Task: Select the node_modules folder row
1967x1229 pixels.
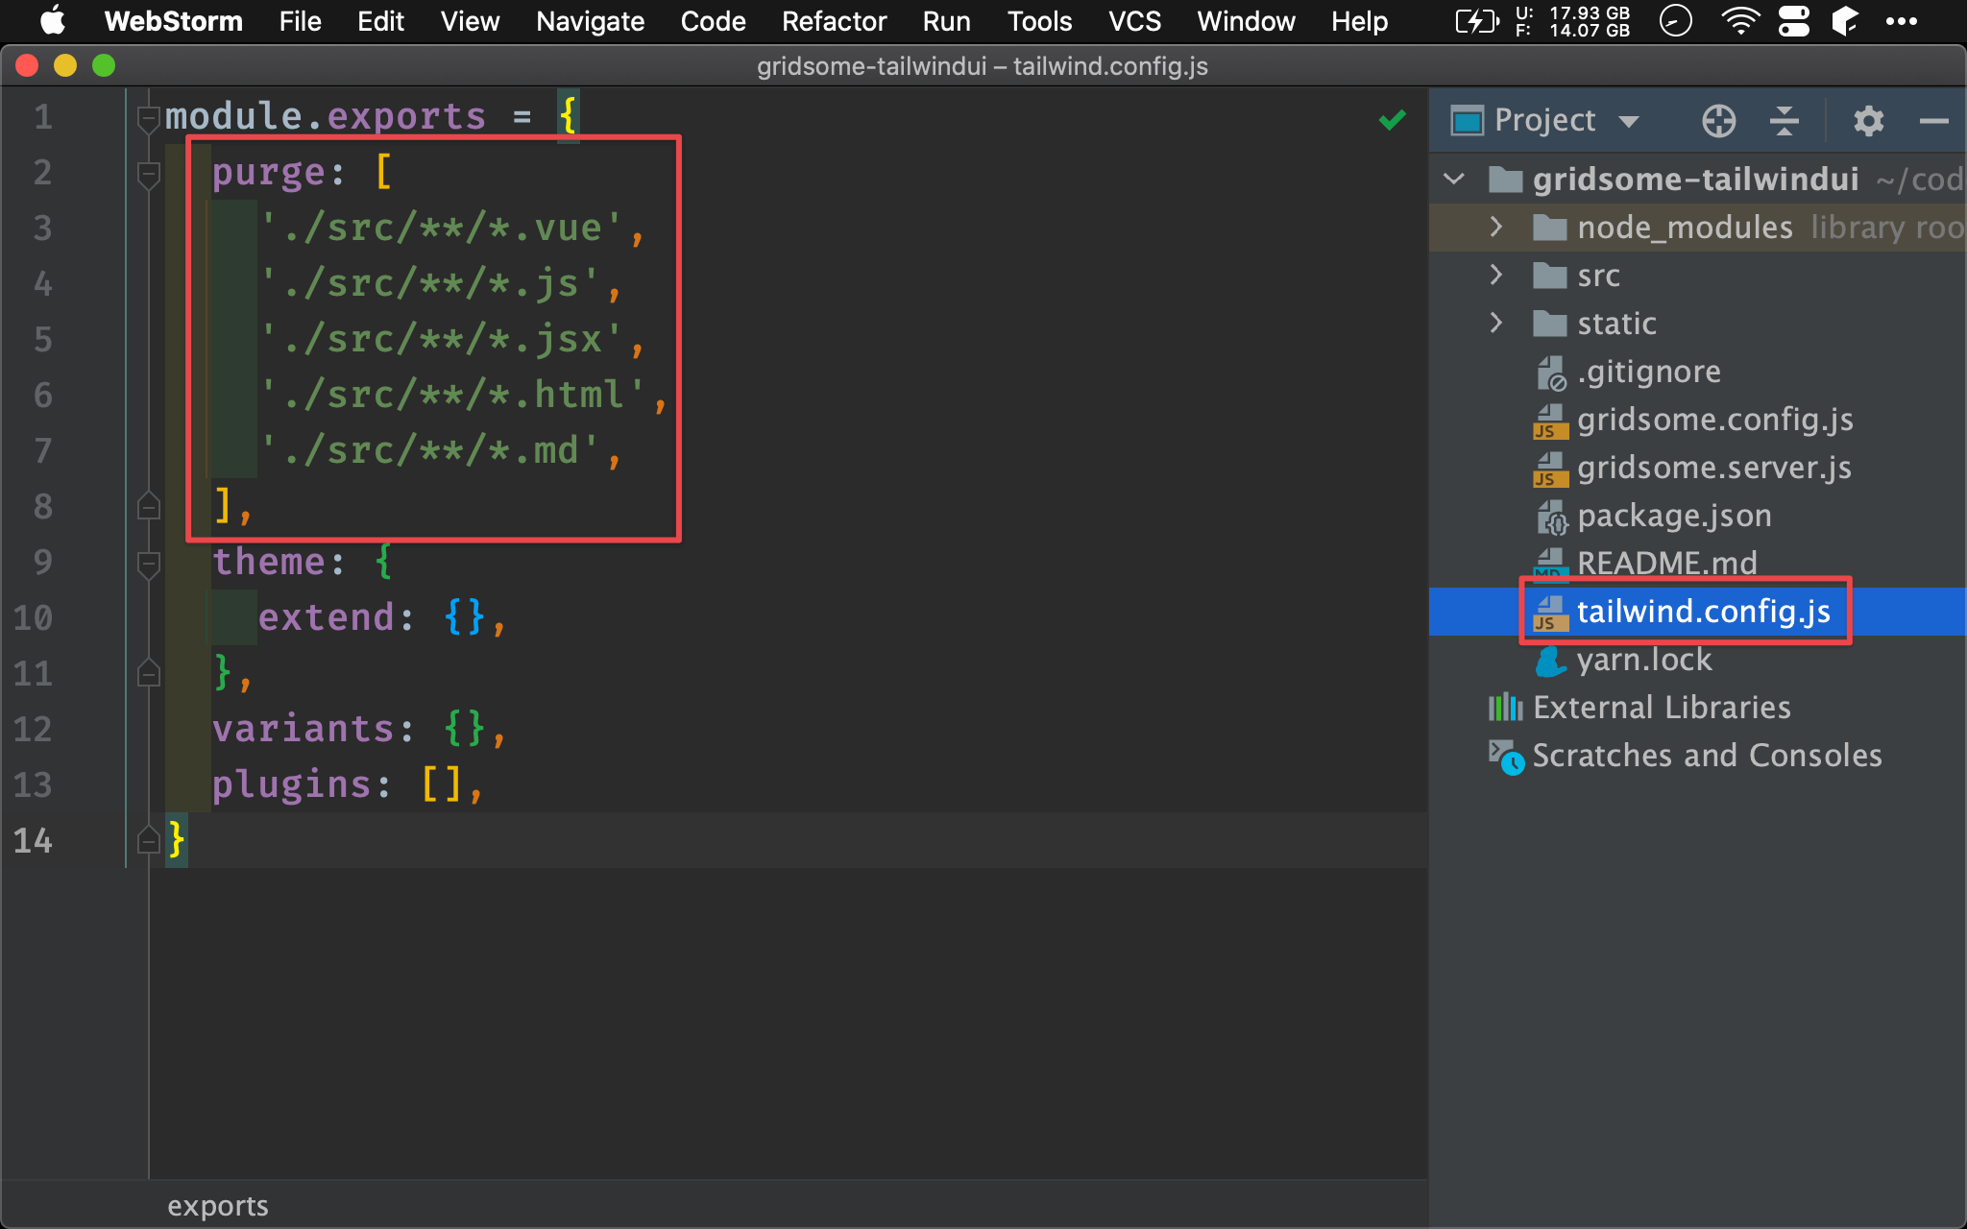Action: click(1697, 227)
